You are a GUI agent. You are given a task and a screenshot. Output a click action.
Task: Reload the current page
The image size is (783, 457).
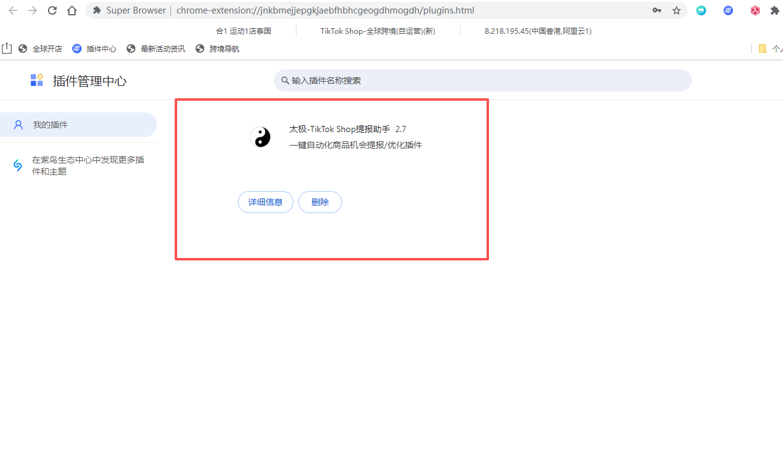pyautogui.click(x=52, y=10)
